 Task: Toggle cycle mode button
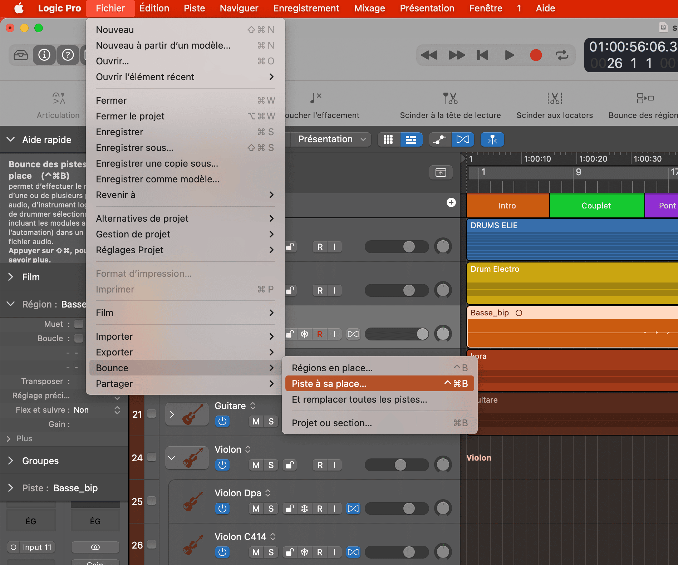click(562, 55)
